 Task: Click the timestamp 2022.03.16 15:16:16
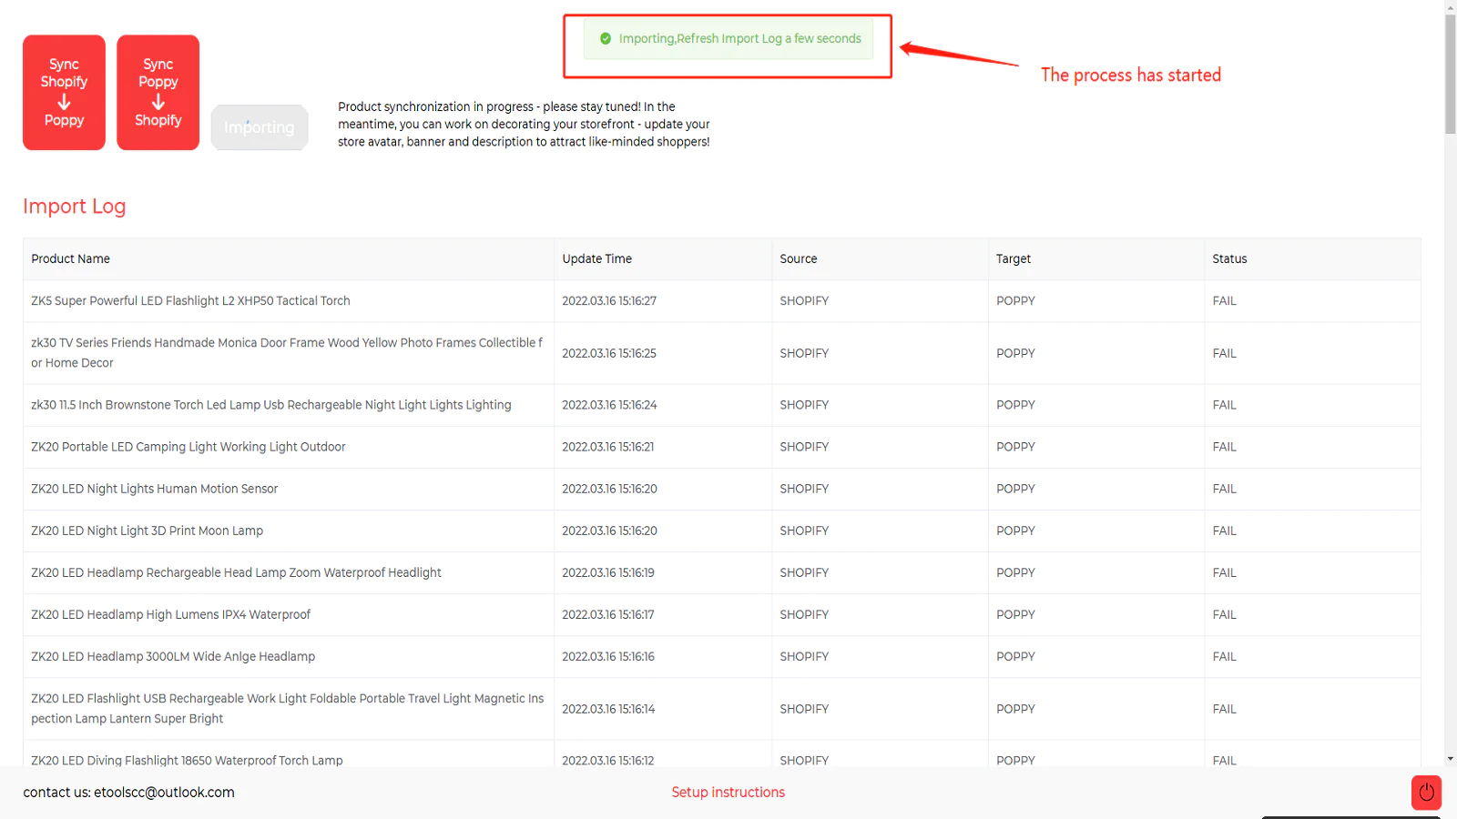pos(608,656)
